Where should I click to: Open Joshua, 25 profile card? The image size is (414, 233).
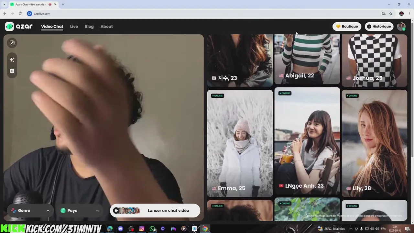pos(375,61)
